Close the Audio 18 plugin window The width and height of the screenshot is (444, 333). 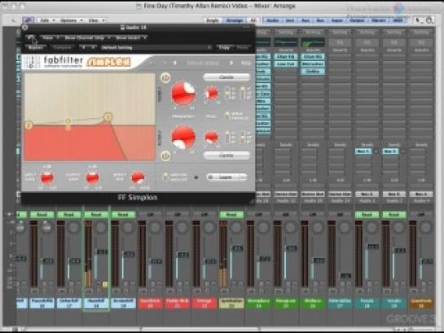(x=25, y=28)
